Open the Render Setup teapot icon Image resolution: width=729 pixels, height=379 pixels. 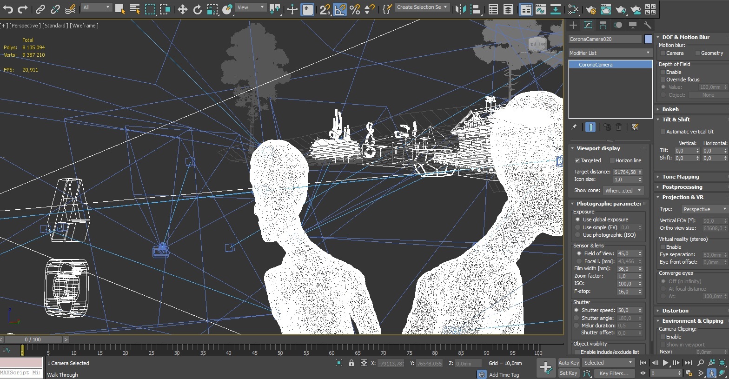[x=591, y=9]
